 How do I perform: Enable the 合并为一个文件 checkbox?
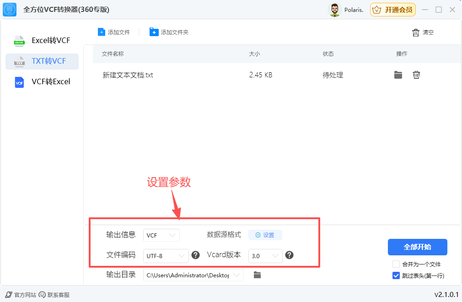(396, 264)
